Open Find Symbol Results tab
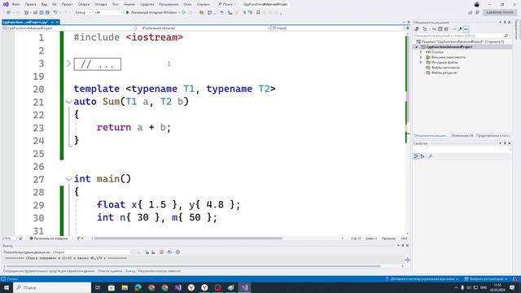 [160, 271]
